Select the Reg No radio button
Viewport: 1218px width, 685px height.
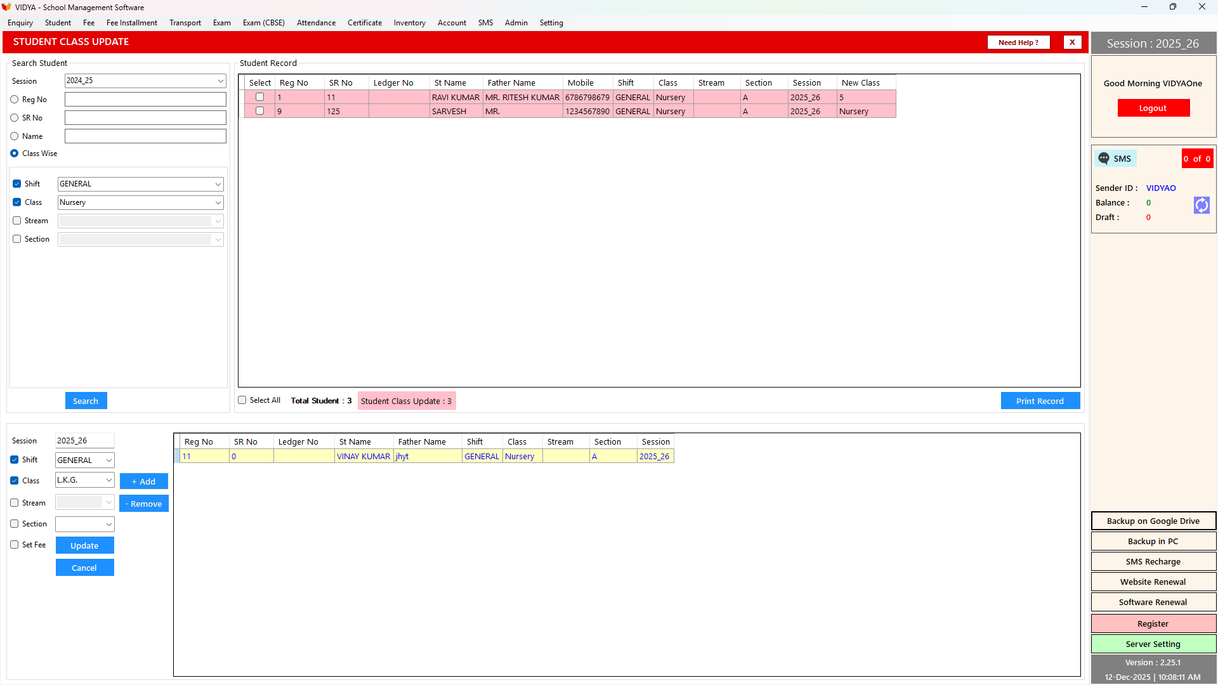click(x=15, y=100)
